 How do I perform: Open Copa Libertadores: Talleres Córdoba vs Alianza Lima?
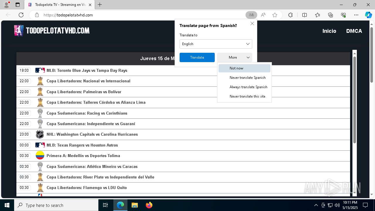click(96, 102)
